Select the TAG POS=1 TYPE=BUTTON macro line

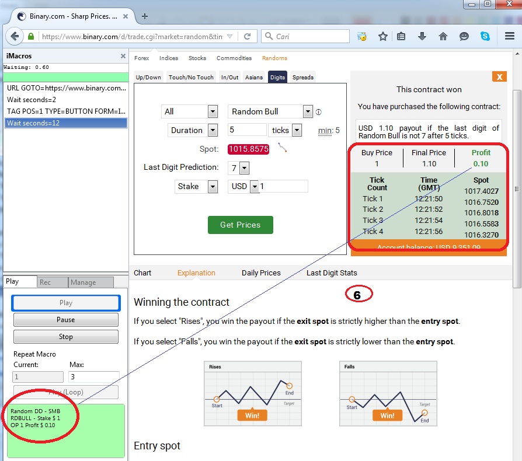click(x=66, y=111)
